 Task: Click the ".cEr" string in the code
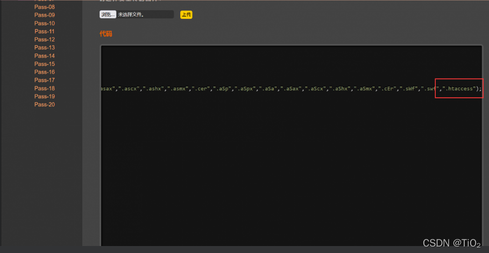point(387,89)
